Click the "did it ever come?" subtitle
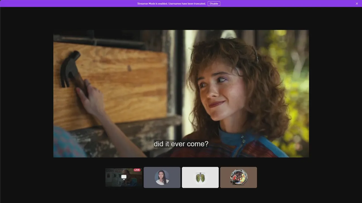This screenshot has height=203, width=362. click(181, 144)
